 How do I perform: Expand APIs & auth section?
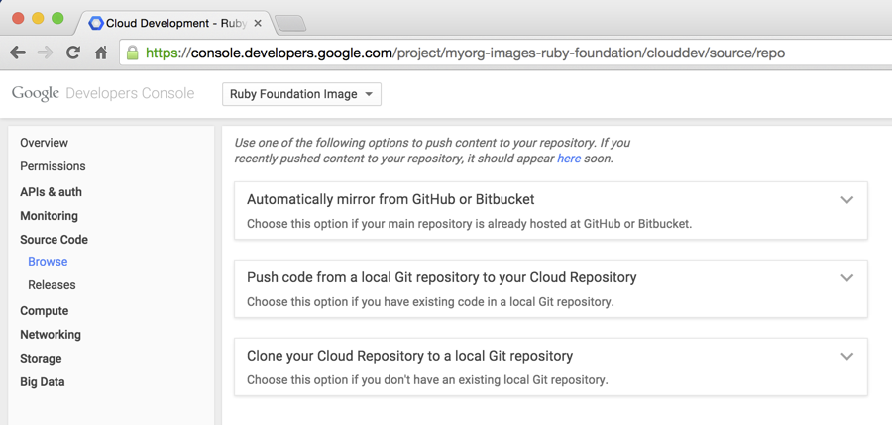click(52, 192)
